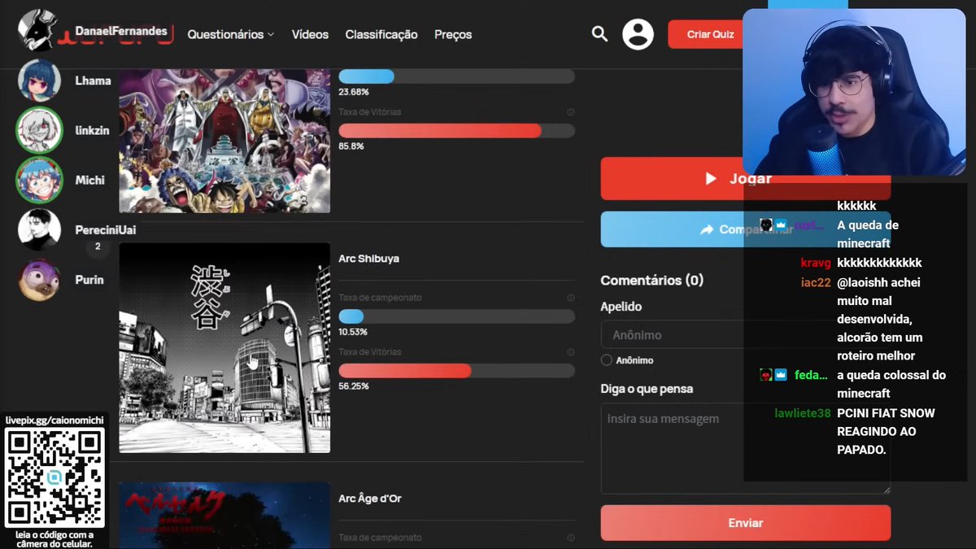Click the Comentários (0) heading

(x=651, y=280)
